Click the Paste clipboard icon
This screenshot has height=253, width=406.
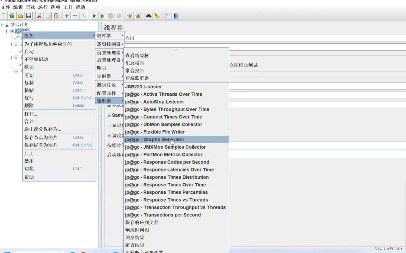[56, 16]
